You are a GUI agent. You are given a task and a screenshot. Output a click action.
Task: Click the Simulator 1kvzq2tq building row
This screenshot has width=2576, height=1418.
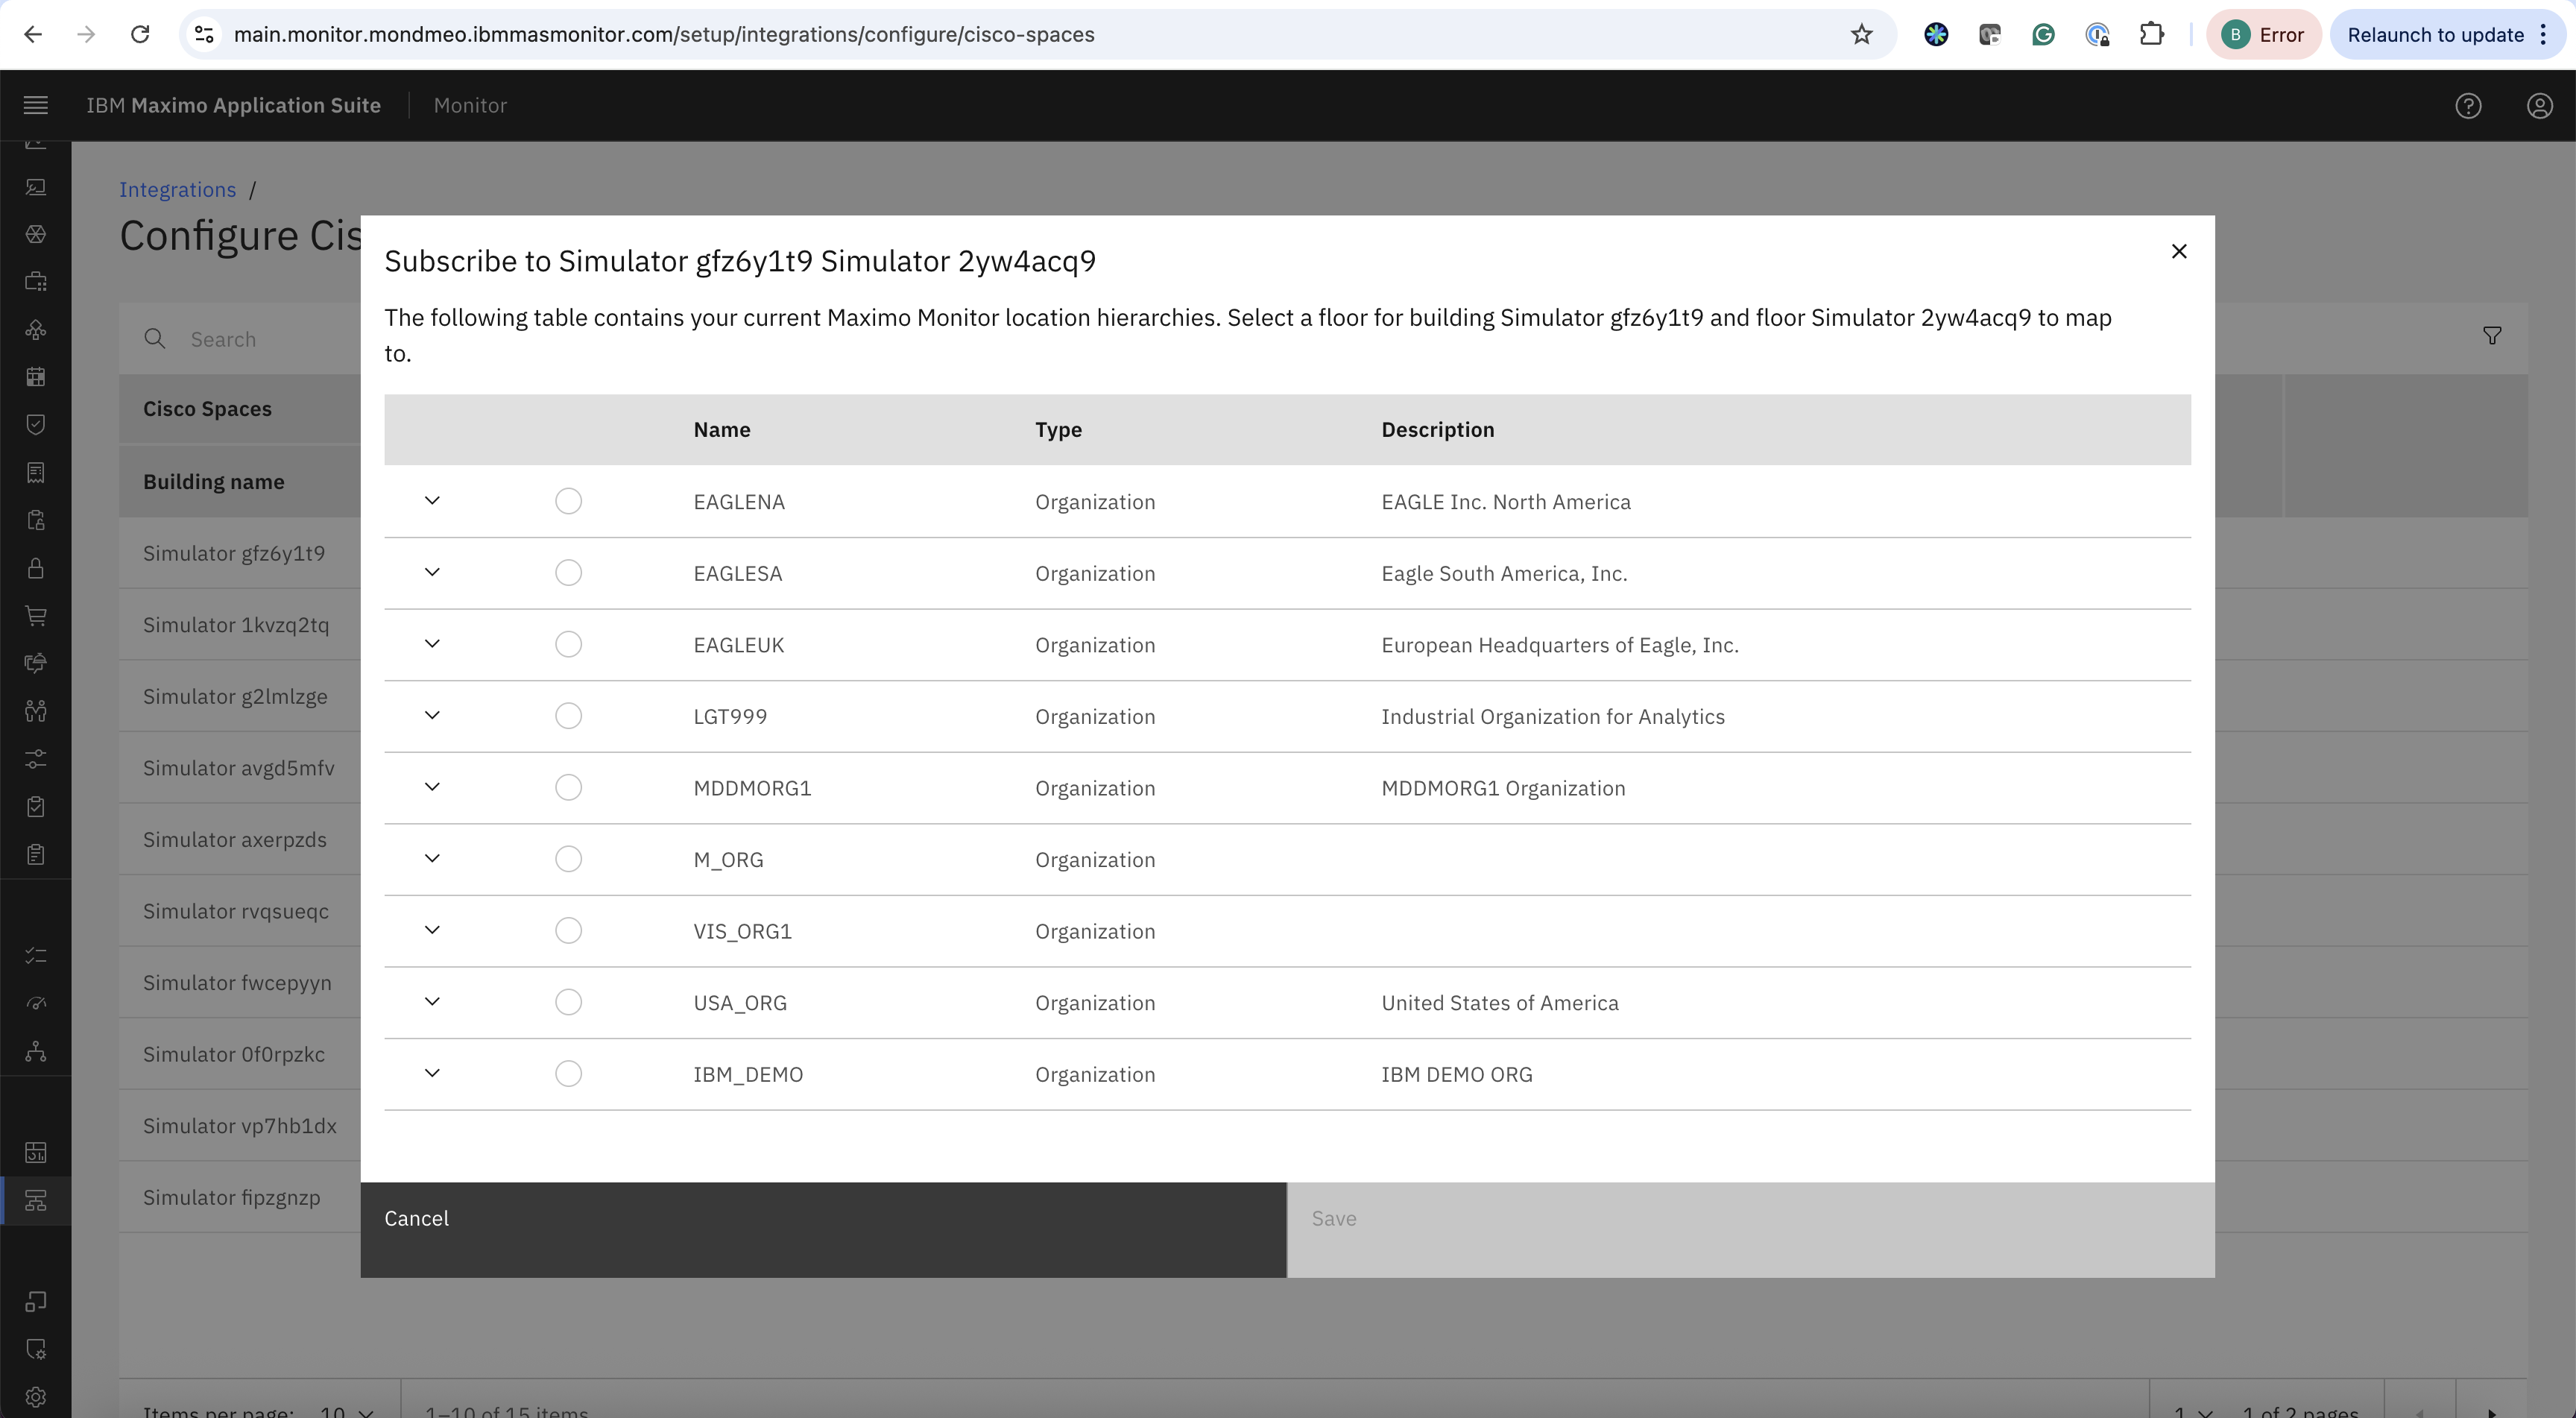pyautogui.click(x=240, y=625)
